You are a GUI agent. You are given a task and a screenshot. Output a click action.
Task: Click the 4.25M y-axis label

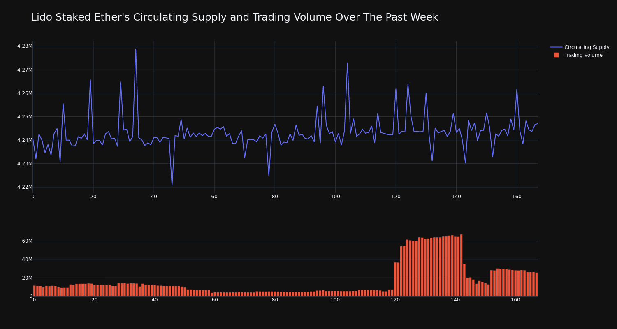coord(25,117)
